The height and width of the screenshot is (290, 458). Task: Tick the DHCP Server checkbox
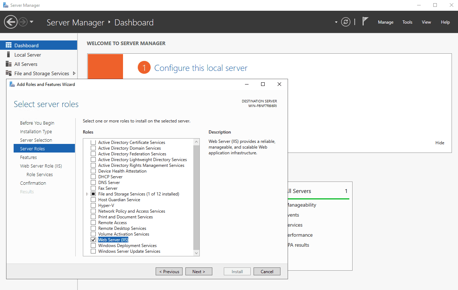(93, 177)
